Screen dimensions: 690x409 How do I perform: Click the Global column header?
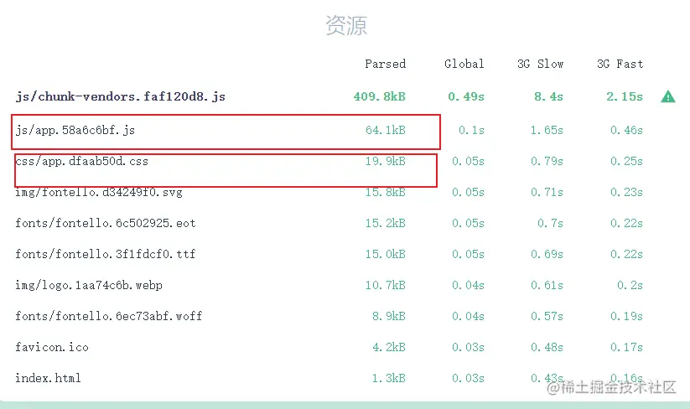[464, 65]
